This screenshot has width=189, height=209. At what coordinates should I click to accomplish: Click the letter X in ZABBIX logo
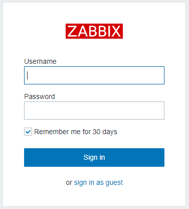pos(116,31)
